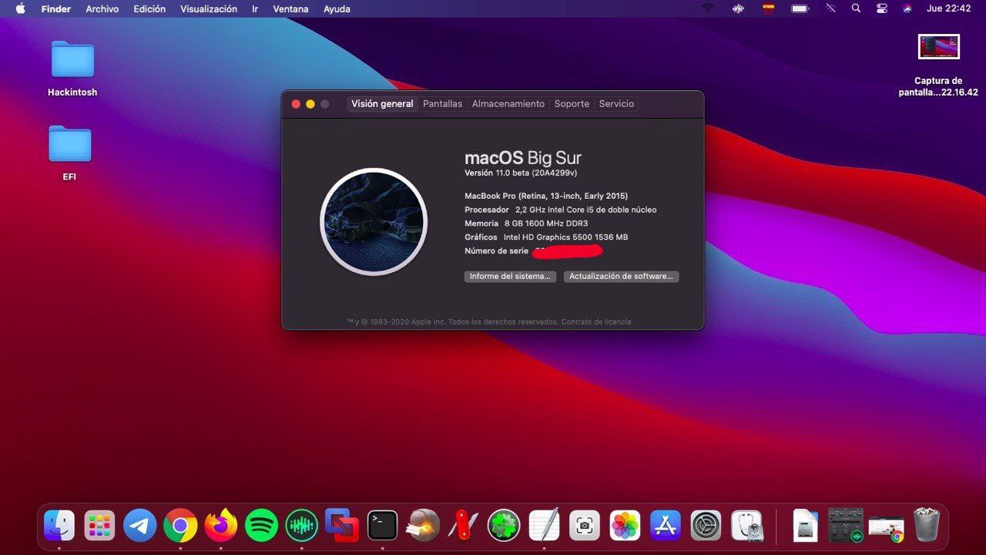The height and width of the screenshot is (555, 986).
Task: Switch to the Pantallas tab
Action: [x=443, y=104]
